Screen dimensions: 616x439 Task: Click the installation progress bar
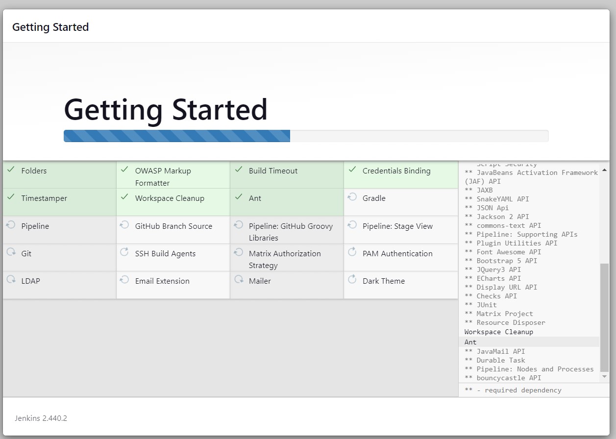point(306,136)
